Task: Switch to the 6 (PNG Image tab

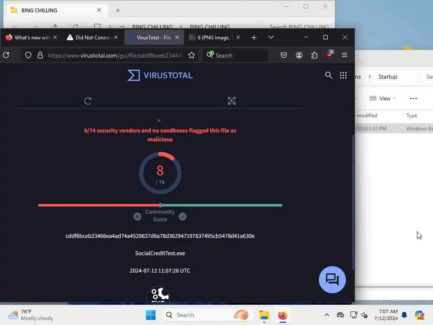Action: (211, 37)
